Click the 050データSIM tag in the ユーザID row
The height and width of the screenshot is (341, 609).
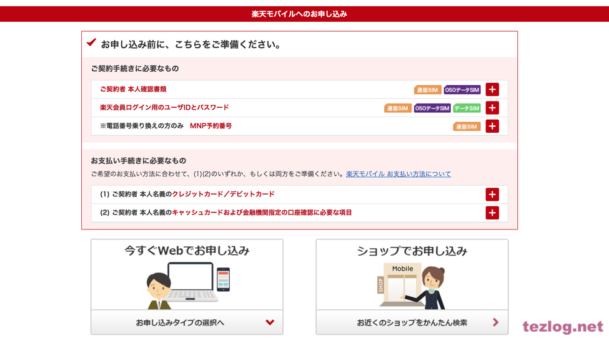432,108
